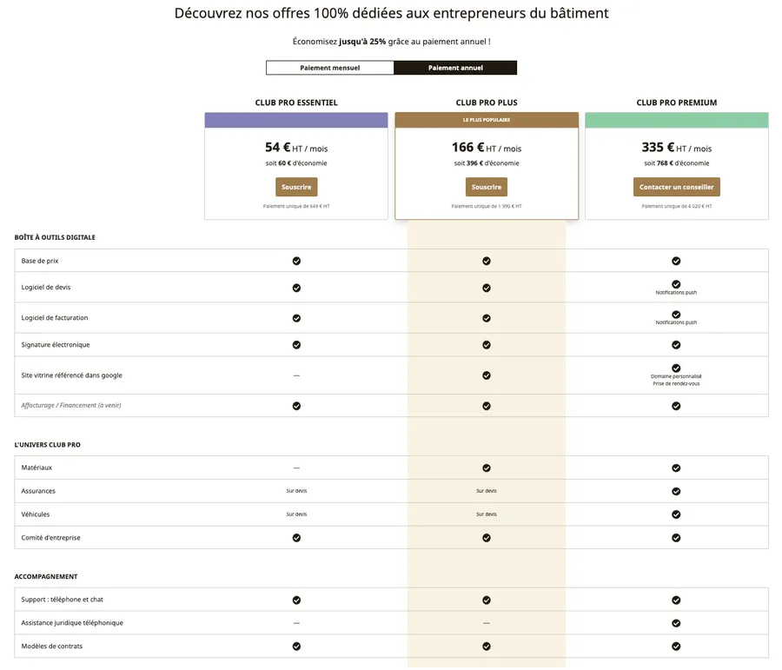Viewport: 782px width, 670px height.
Task: Click Comité d'entreprise checkmark for Plus
Action: (487, 538)
